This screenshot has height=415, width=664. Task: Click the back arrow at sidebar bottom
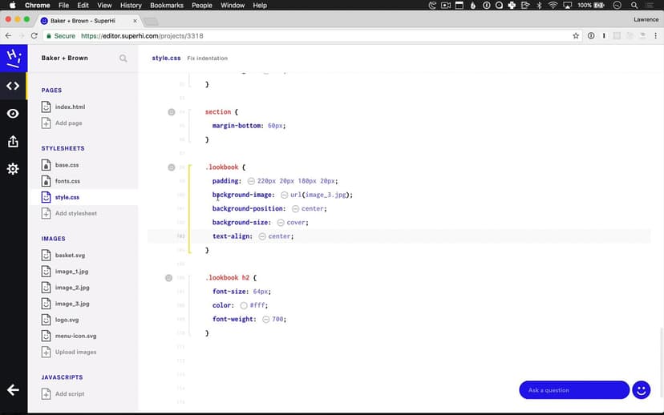point(13,390)
